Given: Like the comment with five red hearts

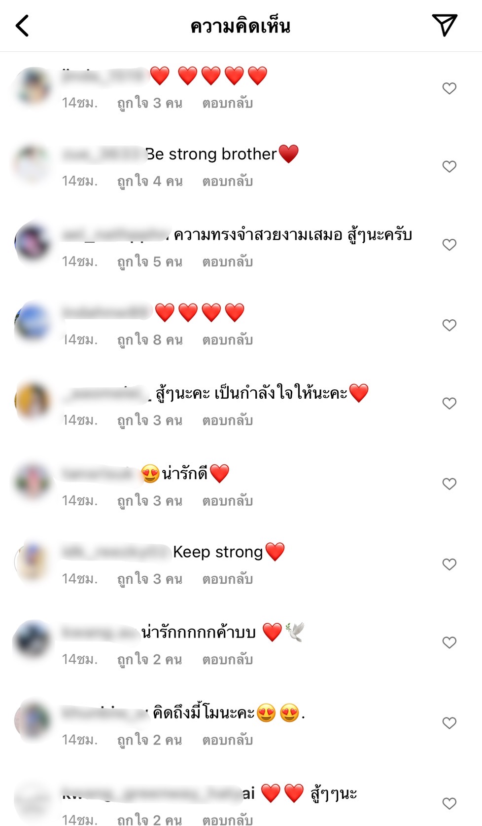Looking at the screenshot, I should click(x=449, y=88).
